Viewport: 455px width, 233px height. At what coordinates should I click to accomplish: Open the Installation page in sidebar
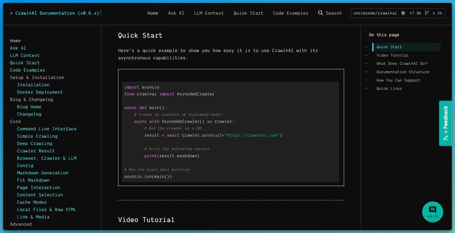pos(33,85)
